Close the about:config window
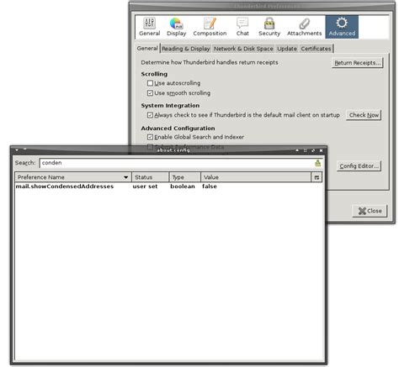The image size is (399, 367). pos(321,150)
